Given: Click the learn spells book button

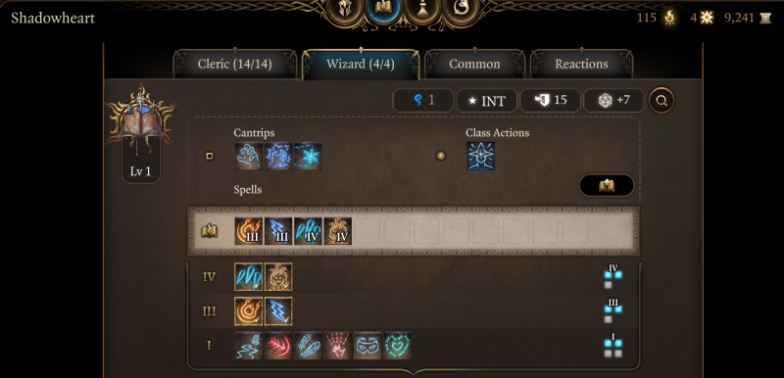Looking at the screenshot, I should tap(607, 186).
